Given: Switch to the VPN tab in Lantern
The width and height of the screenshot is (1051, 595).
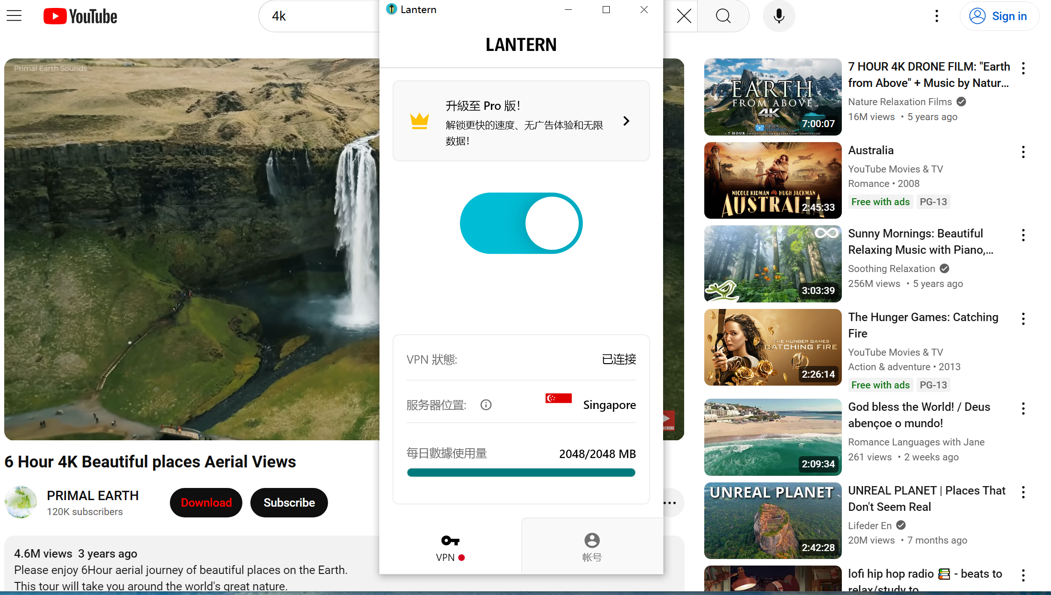Looking at the screenshot, I should tap(450, 547).
